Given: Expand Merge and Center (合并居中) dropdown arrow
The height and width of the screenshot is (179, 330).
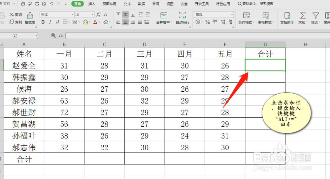Looking at the screenshot, I should pos(171,22).
